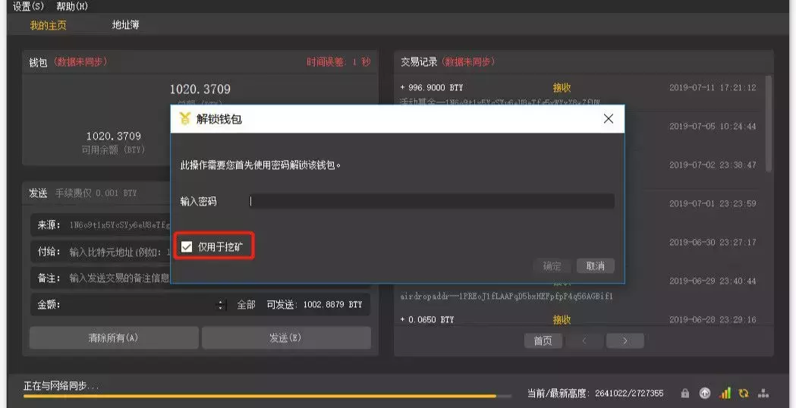The image size is (796, 408).
Task: Click the timestamp '2019-07-05 10:24:44'
Action: tap(713, 127)
